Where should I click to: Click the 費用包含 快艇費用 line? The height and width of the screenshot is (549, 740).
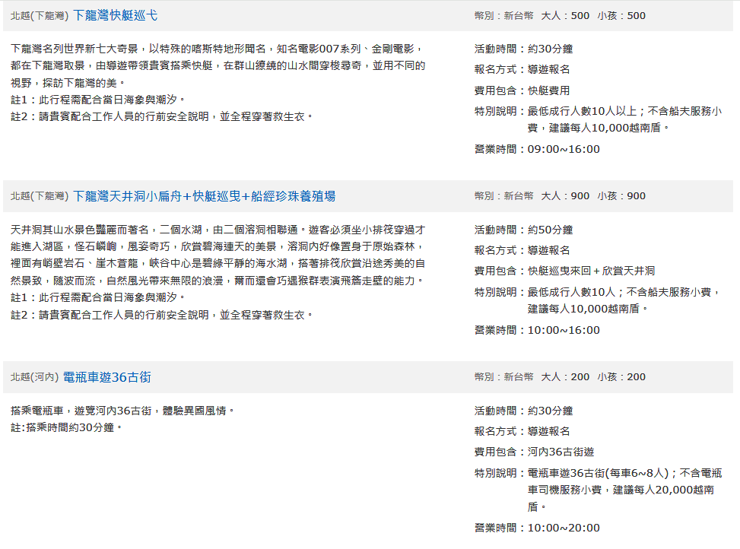tap(522, 90)
